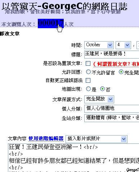Select 是 for 地圖出現
139x172 pixels.
[x=88, y=89]
